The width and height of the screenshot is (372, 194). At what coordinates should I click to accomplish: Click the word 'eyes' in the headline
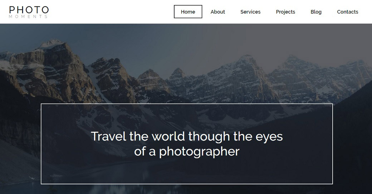[x=269, y=137]
